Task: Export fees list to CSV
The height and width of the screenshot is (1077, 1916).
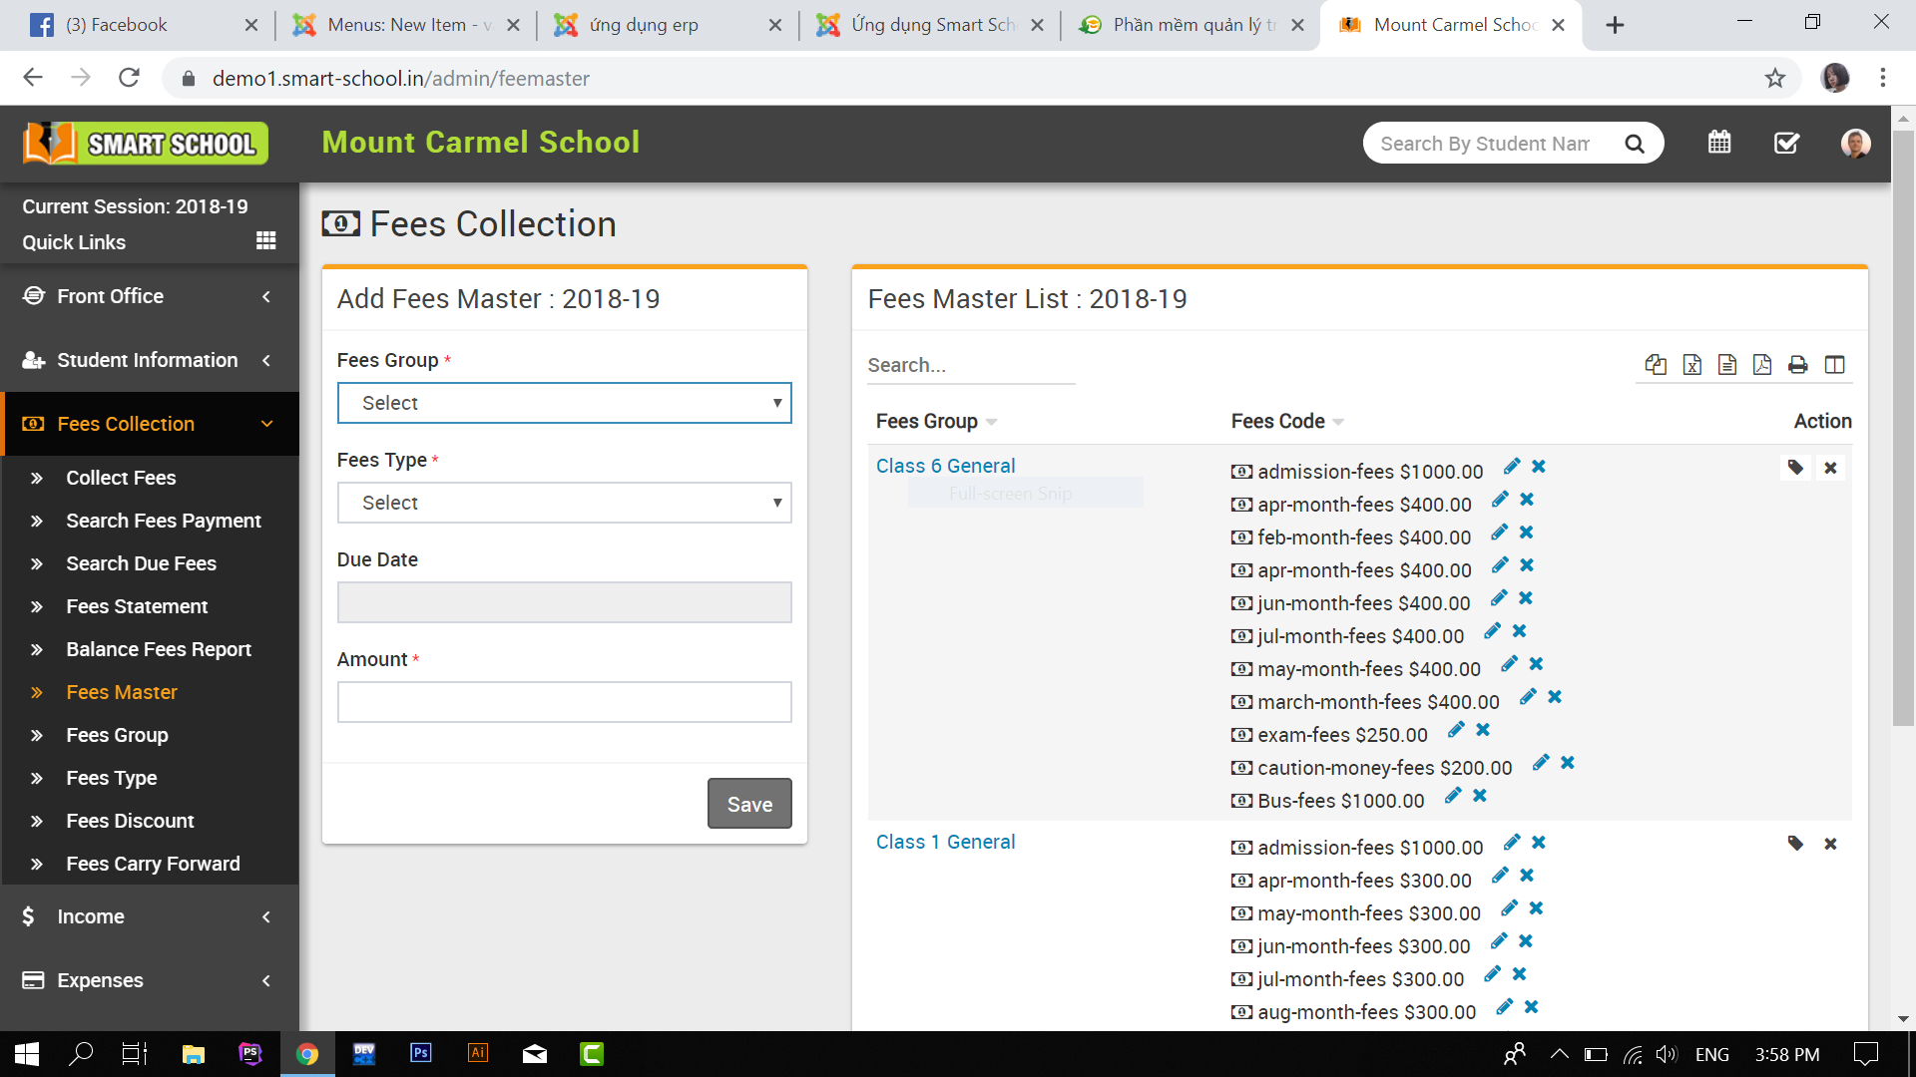Action: tap(1727, 365)
